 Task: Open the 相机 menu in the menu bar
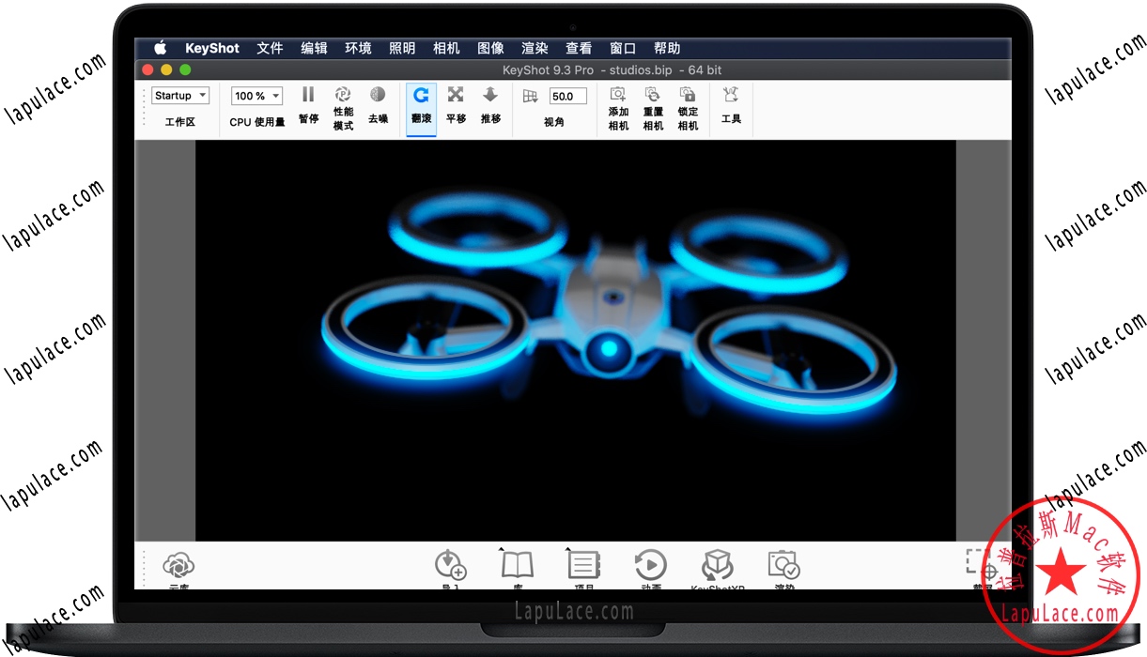(446, 49)
